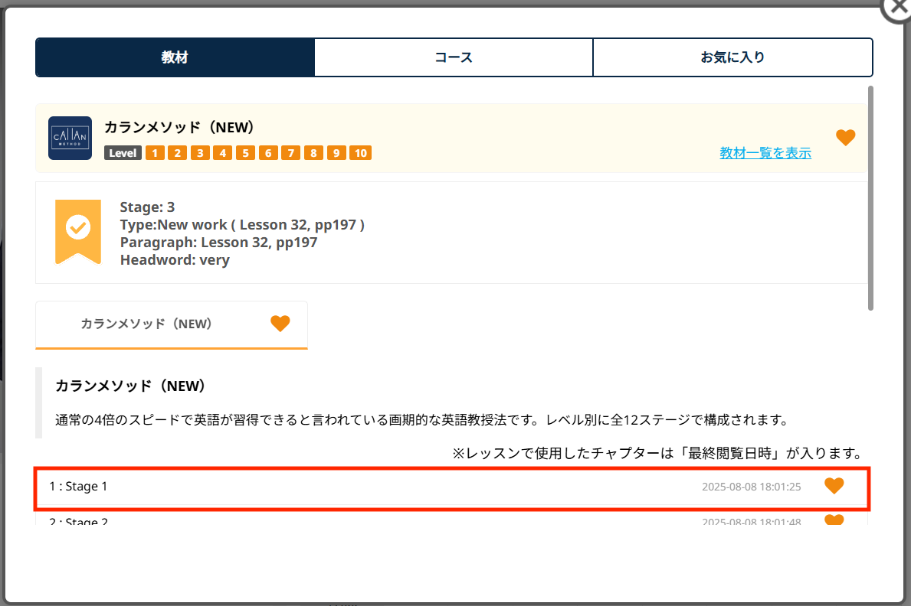Select Level 5 badge
The height and width of the screenshot is (606, 911).
coord(245,153)
